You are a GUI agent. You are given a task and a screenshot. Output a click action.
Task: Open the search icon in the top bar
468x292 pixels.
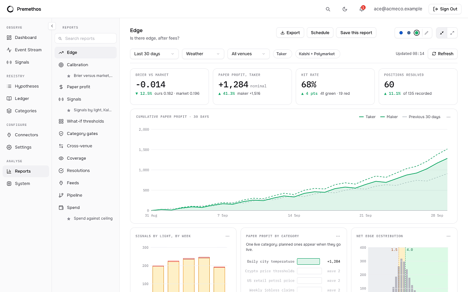click(x=328, y=9)
